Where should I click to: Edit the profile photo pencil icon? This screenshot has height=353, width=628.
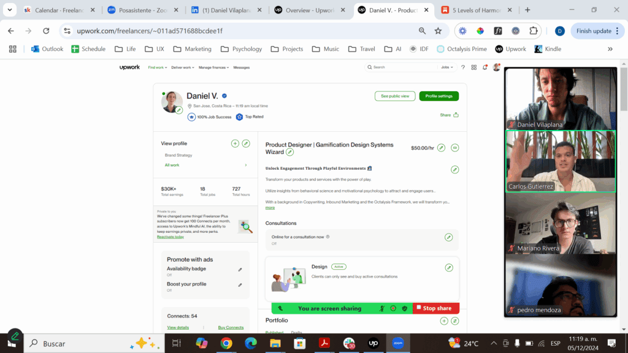(178, 110)
